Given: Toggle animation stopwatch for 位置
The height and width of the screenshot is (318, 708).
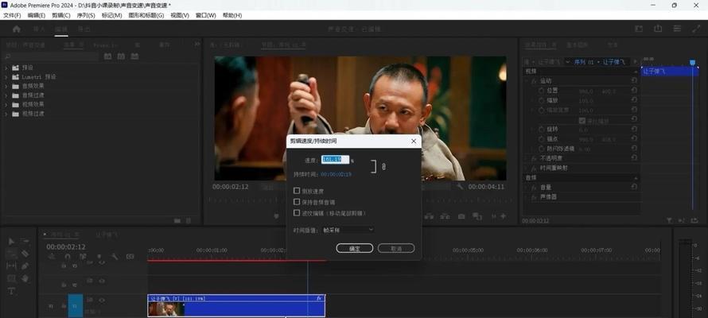Looking at the screenshot, I should pos(542,91).
